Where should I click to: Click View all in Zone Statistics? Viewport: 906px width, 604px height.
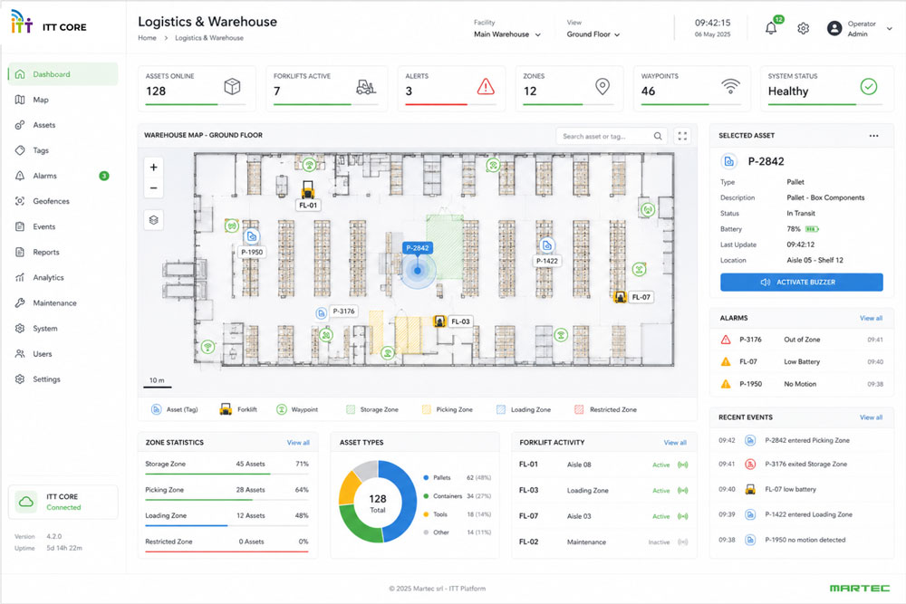[x=298, y=443]
